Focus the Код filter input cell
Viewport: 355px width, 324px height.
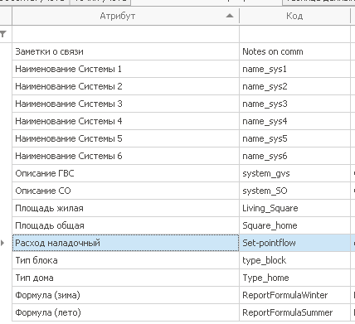[294, 34]
